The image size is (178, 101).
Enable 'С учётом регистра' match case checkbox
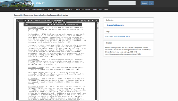(x=66, y=24)
